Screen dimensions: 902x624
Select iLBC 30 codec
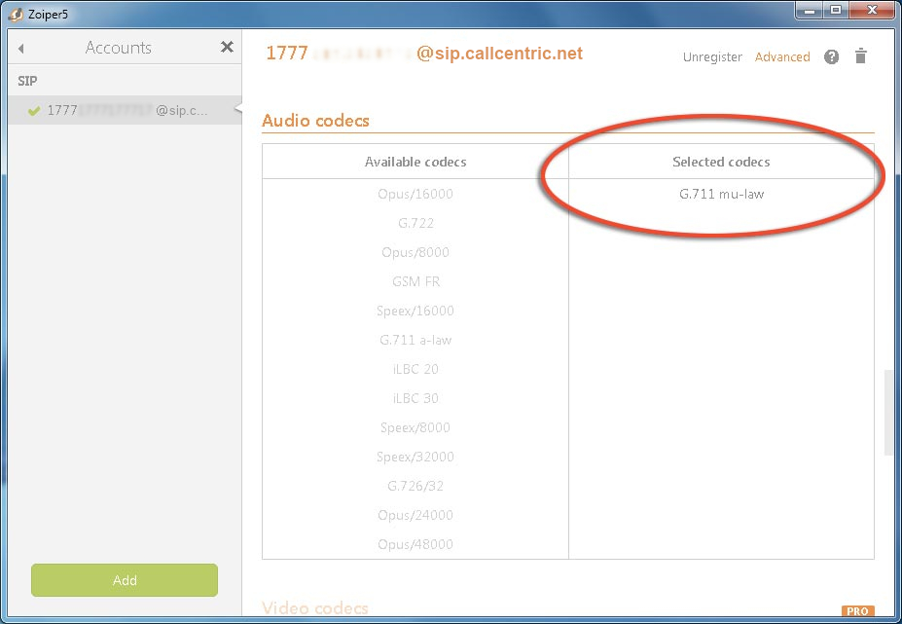(415, 398)
